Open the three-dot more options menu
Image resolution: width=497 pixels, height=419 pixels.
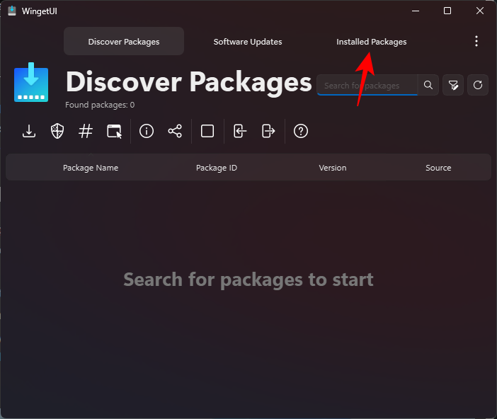476,42
